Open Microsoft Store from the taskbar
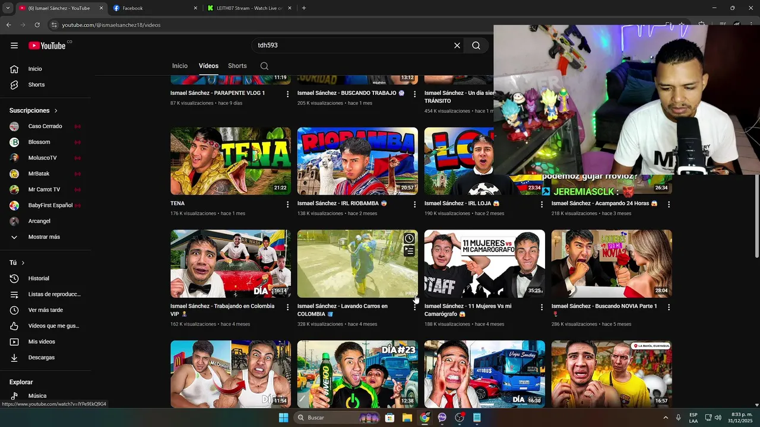The image size is (760, 427). pos(389,418)
